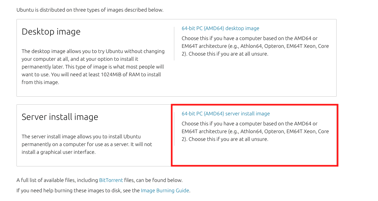378x201 pixels.
Task: Click the vertical divider in the Desktop image card
Action: [174, 44]
